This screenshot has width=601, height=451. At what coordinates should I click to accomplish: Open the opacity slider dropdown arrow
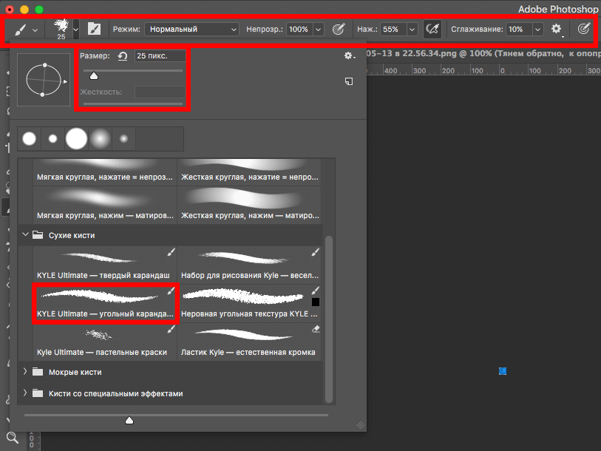coord(318,30)
